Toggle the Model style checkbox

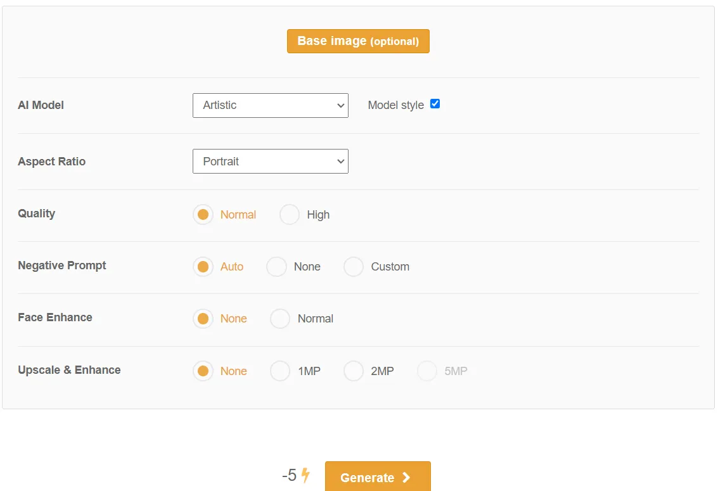pos(435,104)
